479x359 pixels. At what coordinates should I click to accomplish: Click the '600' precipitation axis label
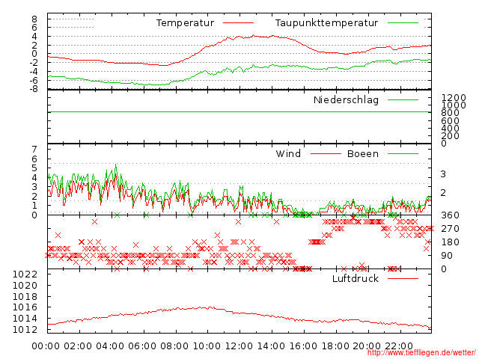point(451,120)
